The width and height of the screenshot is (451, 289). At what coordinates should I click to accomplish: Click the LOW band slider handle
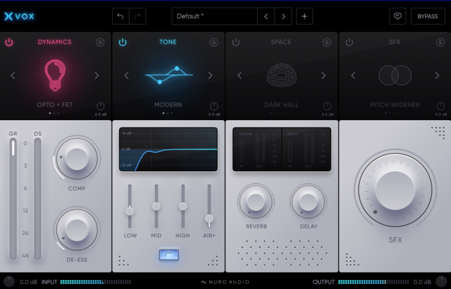click(x=130, y=211)
